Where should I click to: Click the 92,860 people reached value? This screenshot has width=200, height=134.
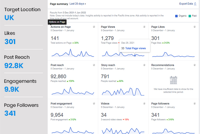click(58, 76)
